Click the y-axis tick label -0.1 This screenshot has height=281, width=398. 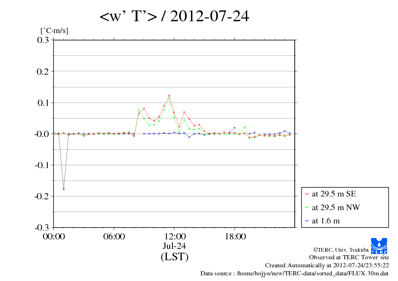[x=42, y=165]
